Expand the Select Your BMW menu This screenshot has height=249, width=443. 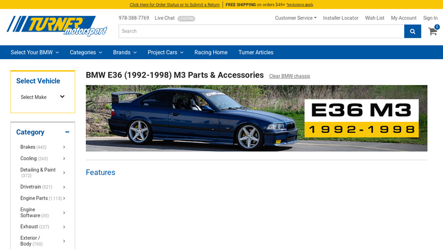35,53
